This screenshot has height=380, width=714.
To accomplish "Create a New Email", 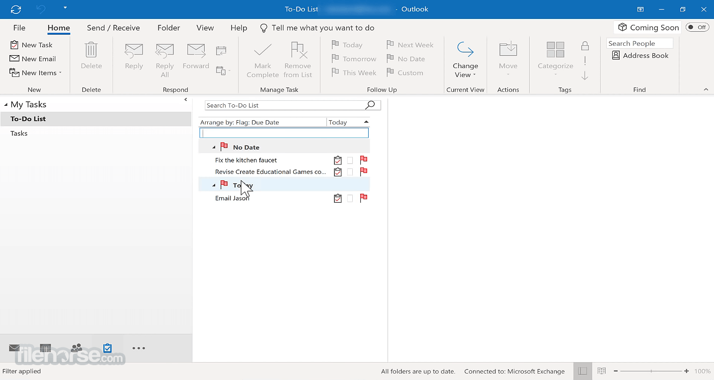I will pos(33,59).
